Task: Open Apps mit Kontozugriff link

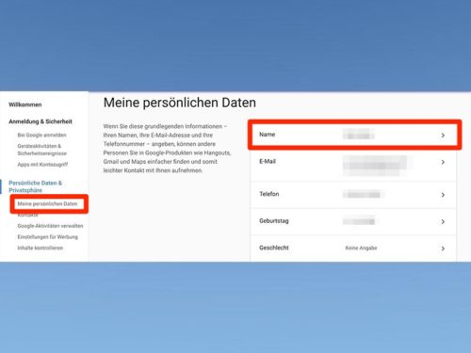Action: tap(42, 165)
